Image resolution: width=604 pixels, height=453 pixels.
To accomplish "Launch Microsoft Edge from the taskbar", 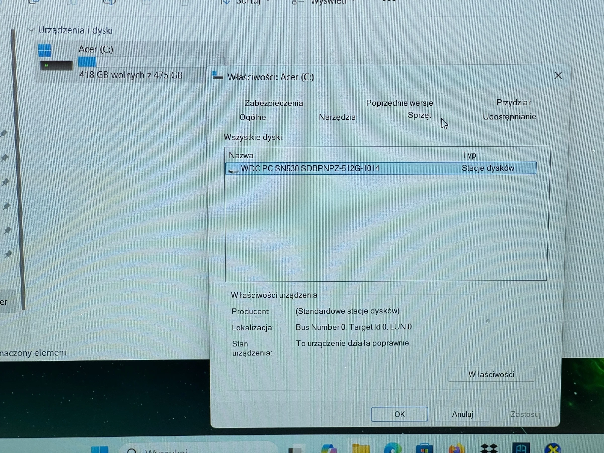I will pos(393,448).
